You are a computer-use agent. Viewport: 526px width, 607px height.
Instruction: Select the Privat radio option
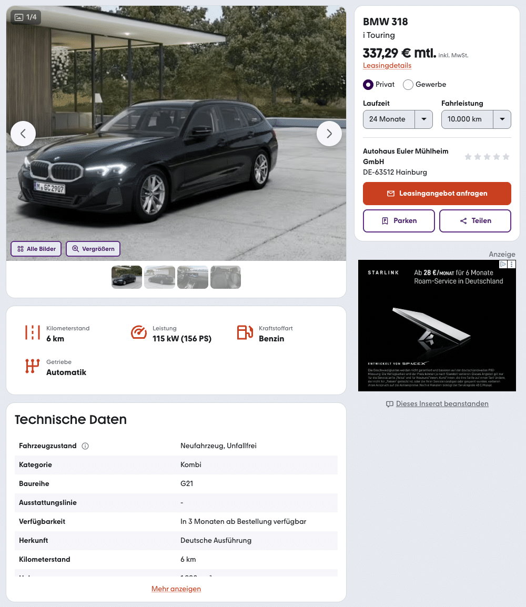368,85
